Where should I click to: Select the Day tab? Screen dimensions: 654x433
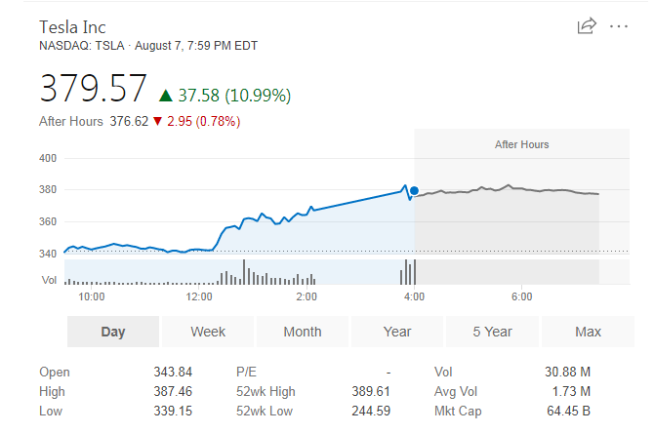tap(113, 332)
